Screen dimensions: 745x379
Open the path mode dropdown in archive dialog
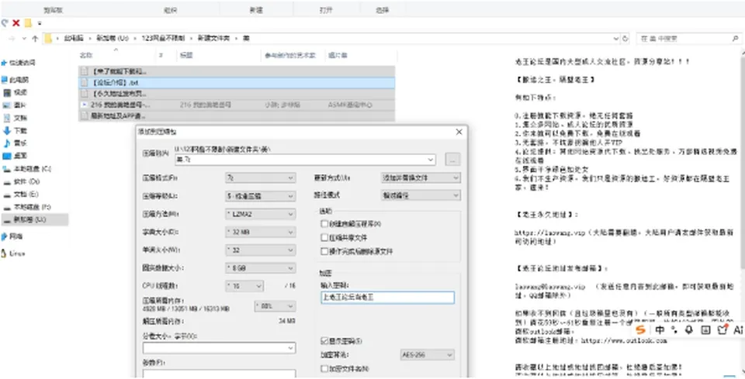(421, 195)
